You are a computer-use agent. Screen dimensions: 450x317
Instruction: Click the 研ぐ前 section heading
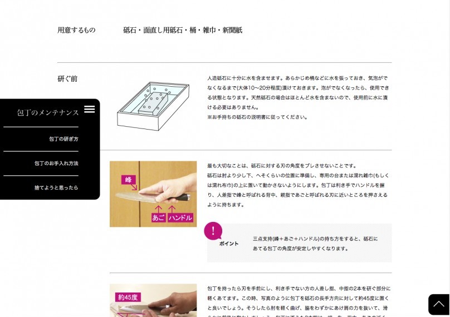click(67, 79)
